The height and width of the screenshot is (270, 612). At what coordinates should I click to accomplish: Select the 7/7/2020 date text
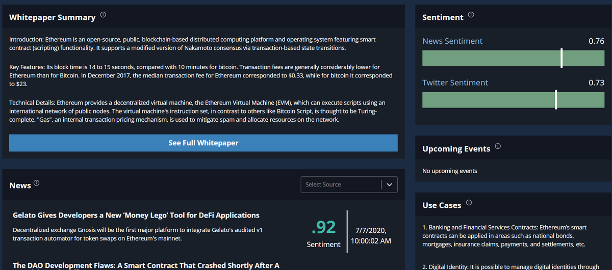tap(371, 230)
